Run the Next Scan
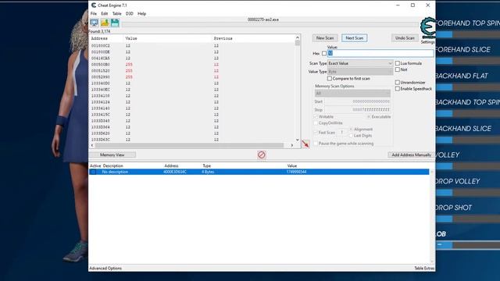 (354, 38)
